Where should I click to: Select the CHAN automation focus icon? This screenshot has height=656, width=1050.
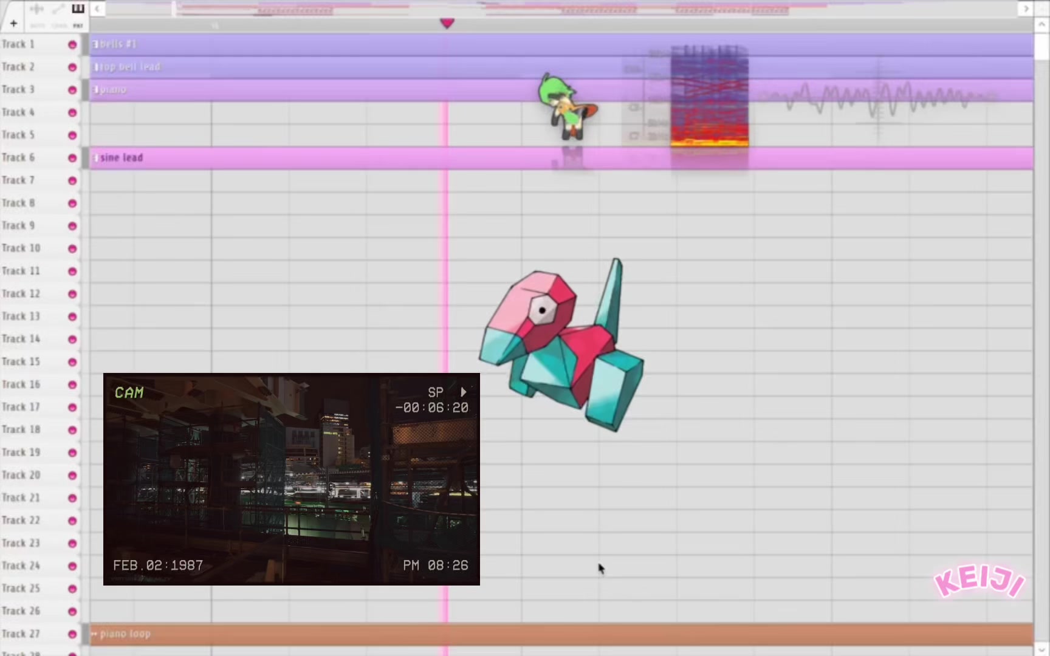pos(58,9)
